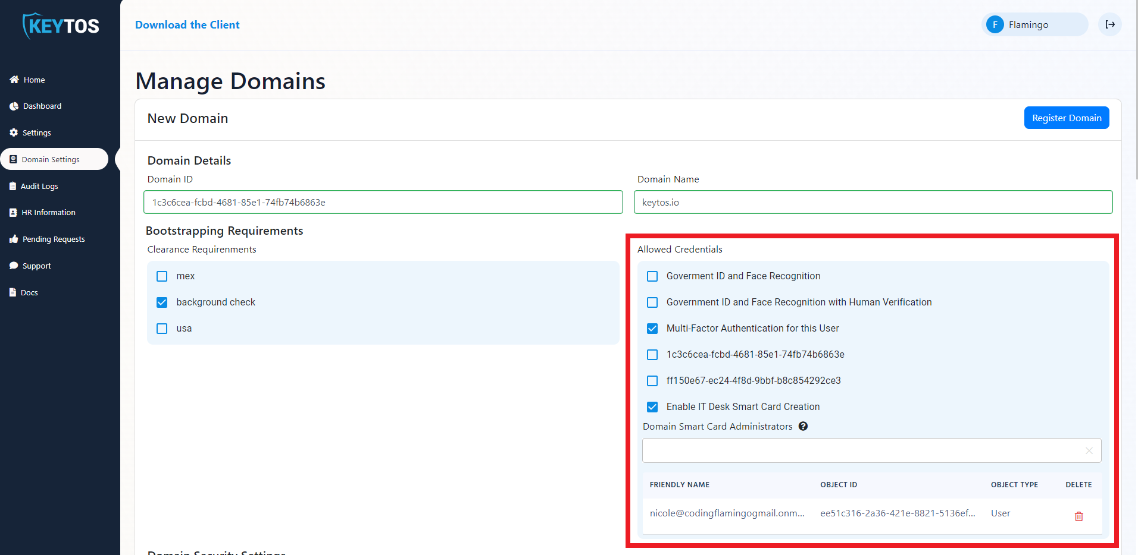Click the Register Domain button
This screenshot has height=555, width=1138.
point(1067,118)
